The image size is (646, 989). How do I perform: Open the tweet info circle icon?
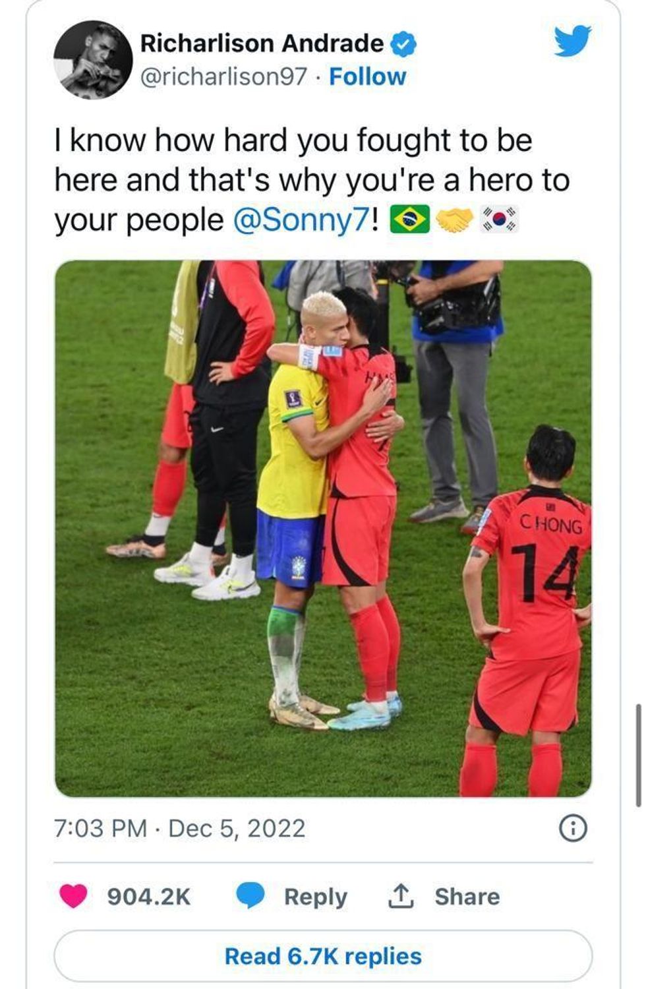click(573, 828)
